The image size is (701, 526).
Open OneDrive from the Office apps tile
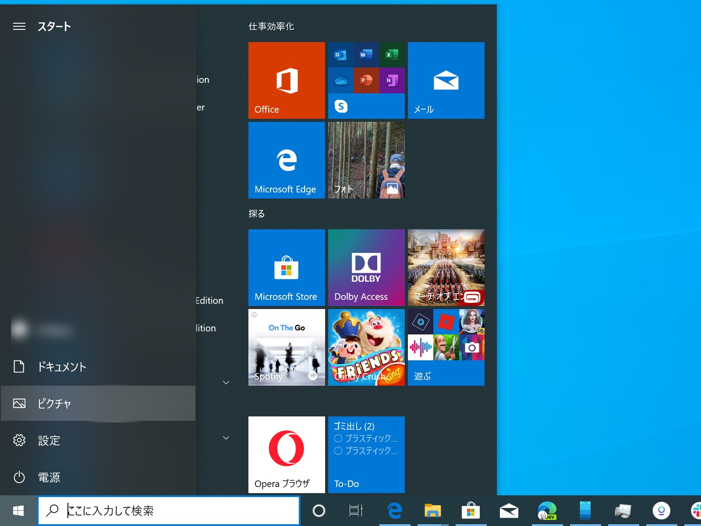click(x=340, y=81)
